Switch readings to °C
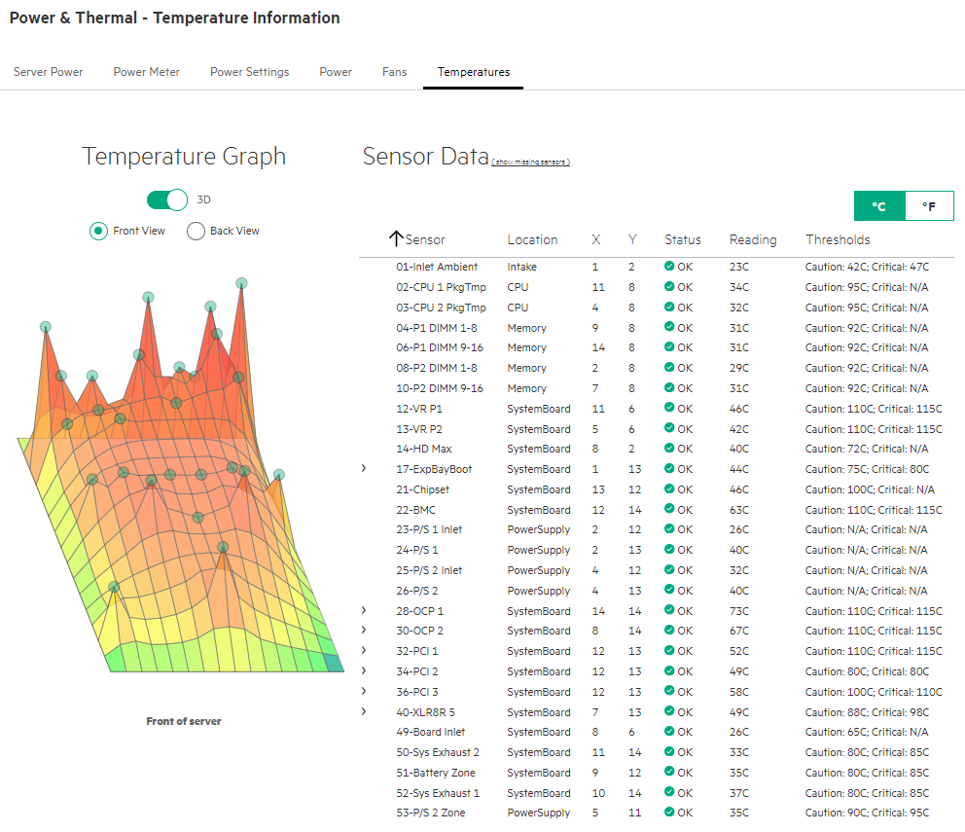The height and width of the screenshot is (832, 965). click(878, 206)
